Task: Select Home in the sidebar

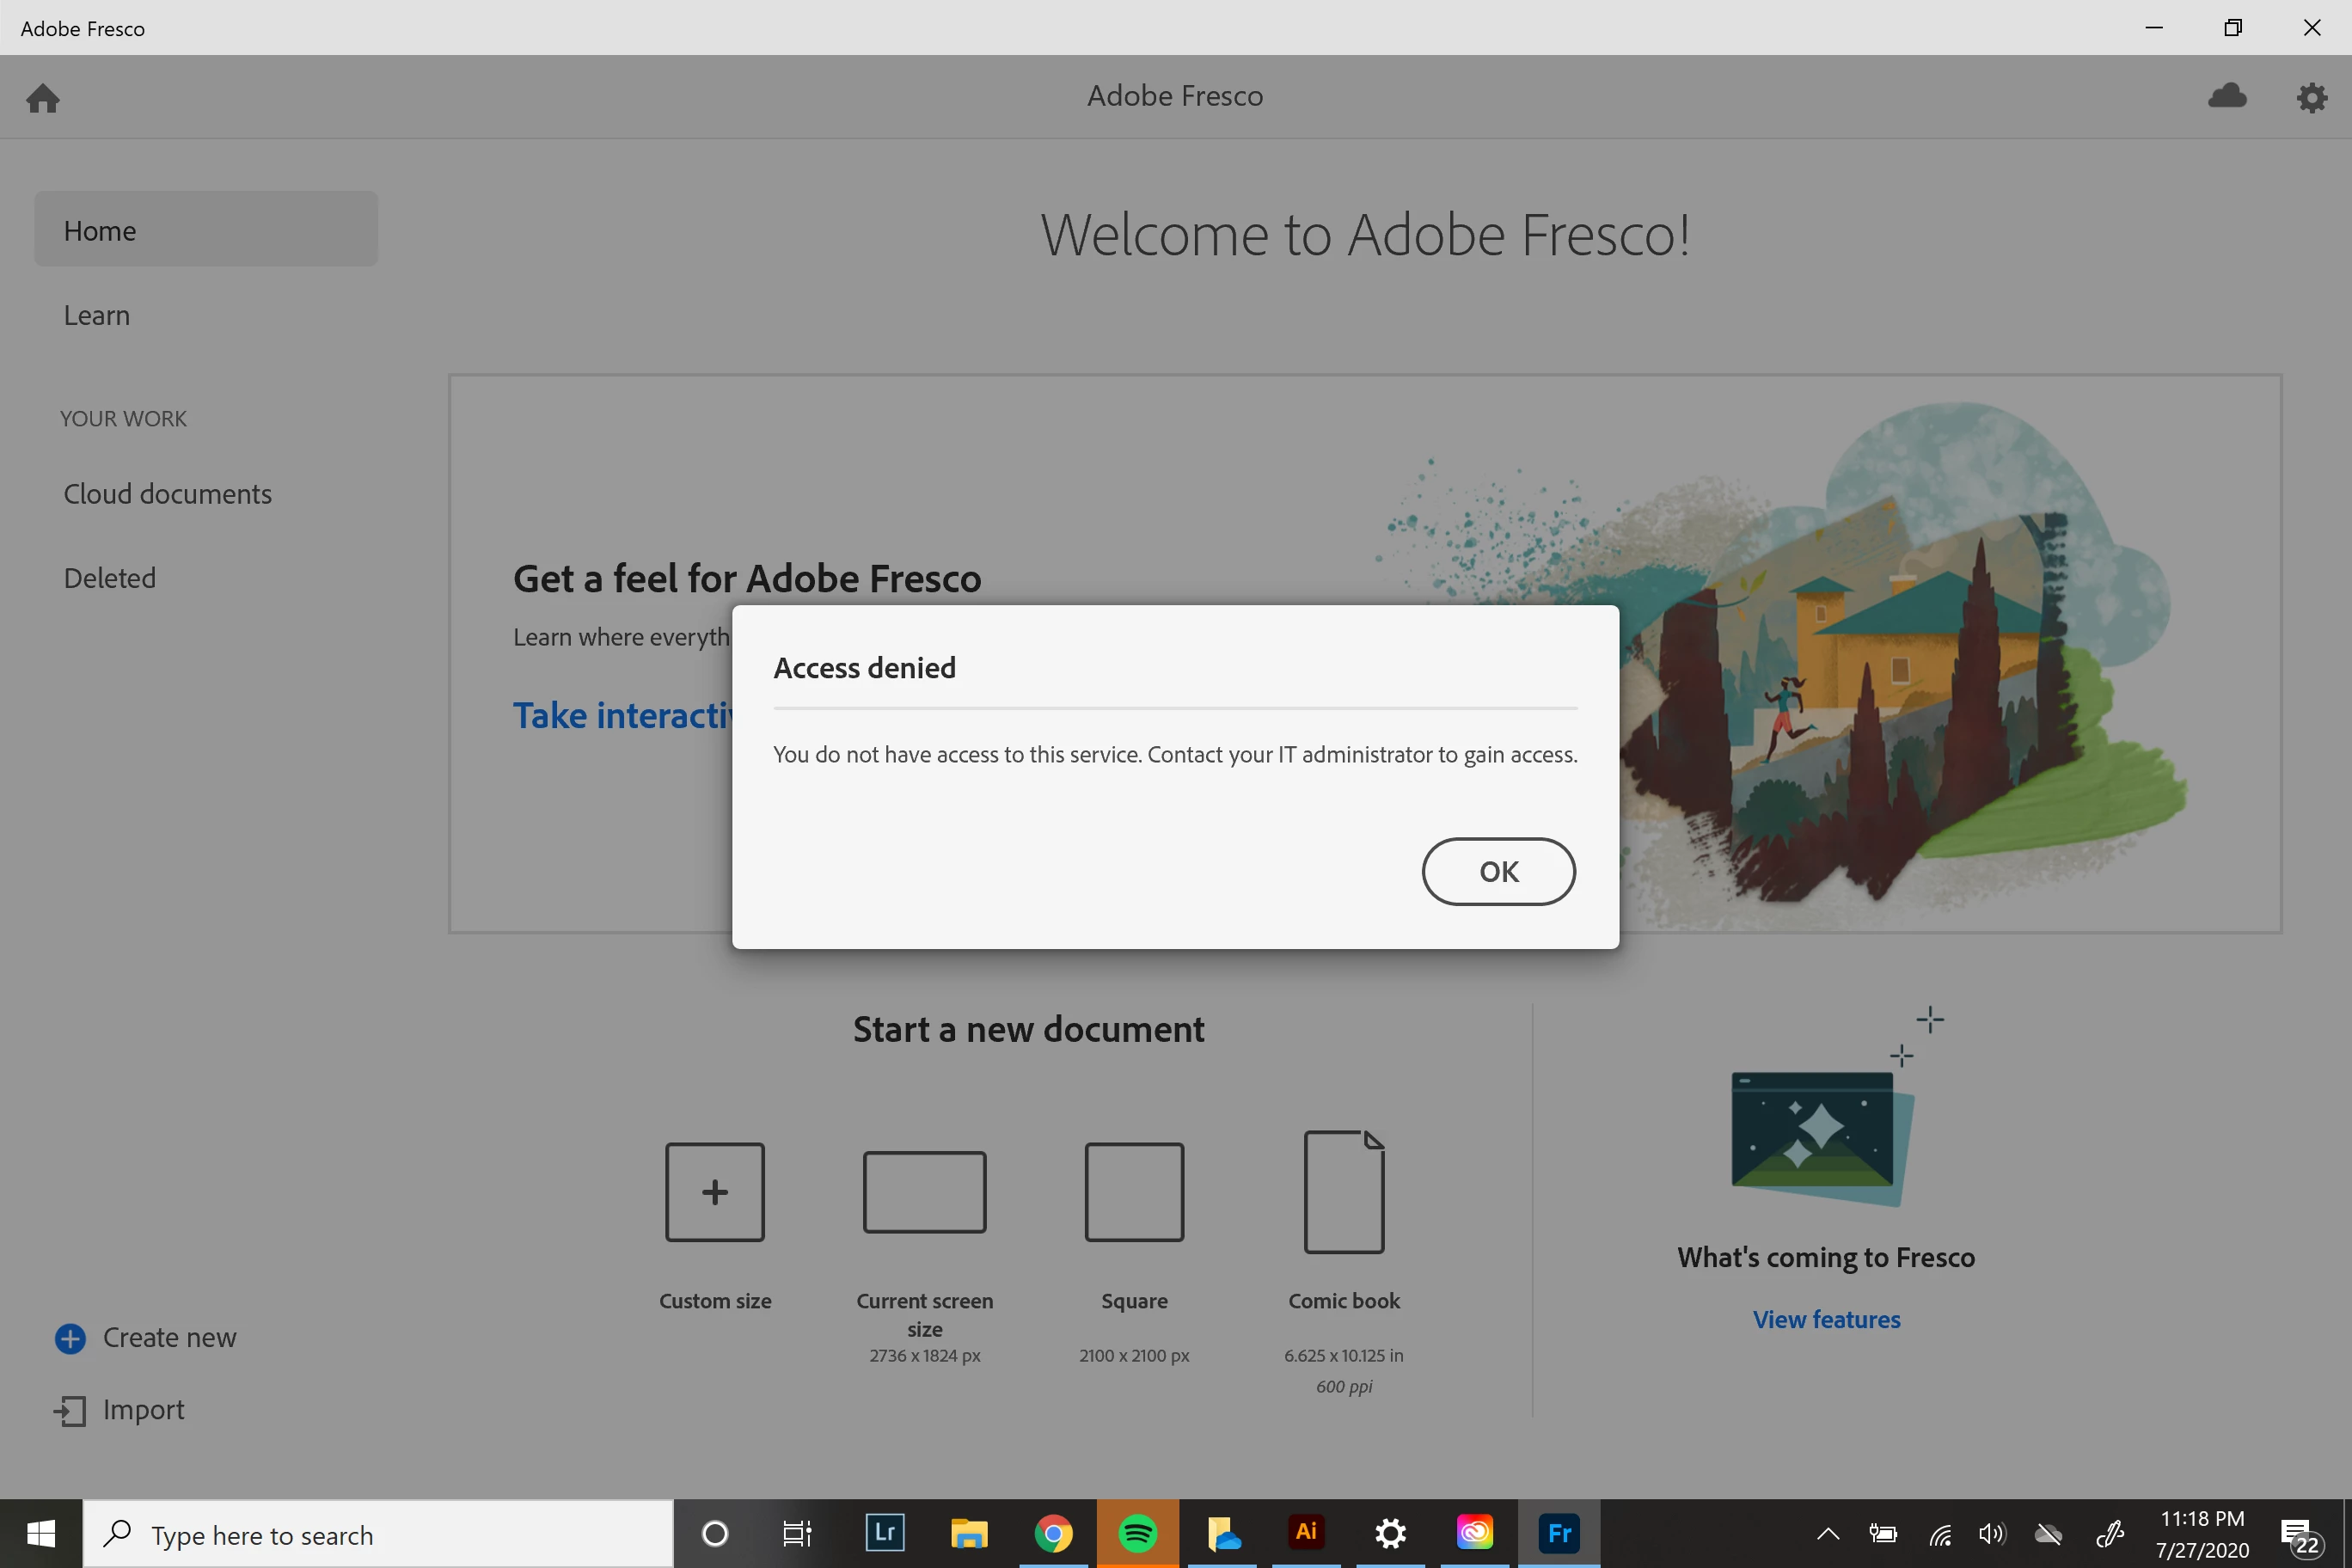Action: (x=206, y=230)
